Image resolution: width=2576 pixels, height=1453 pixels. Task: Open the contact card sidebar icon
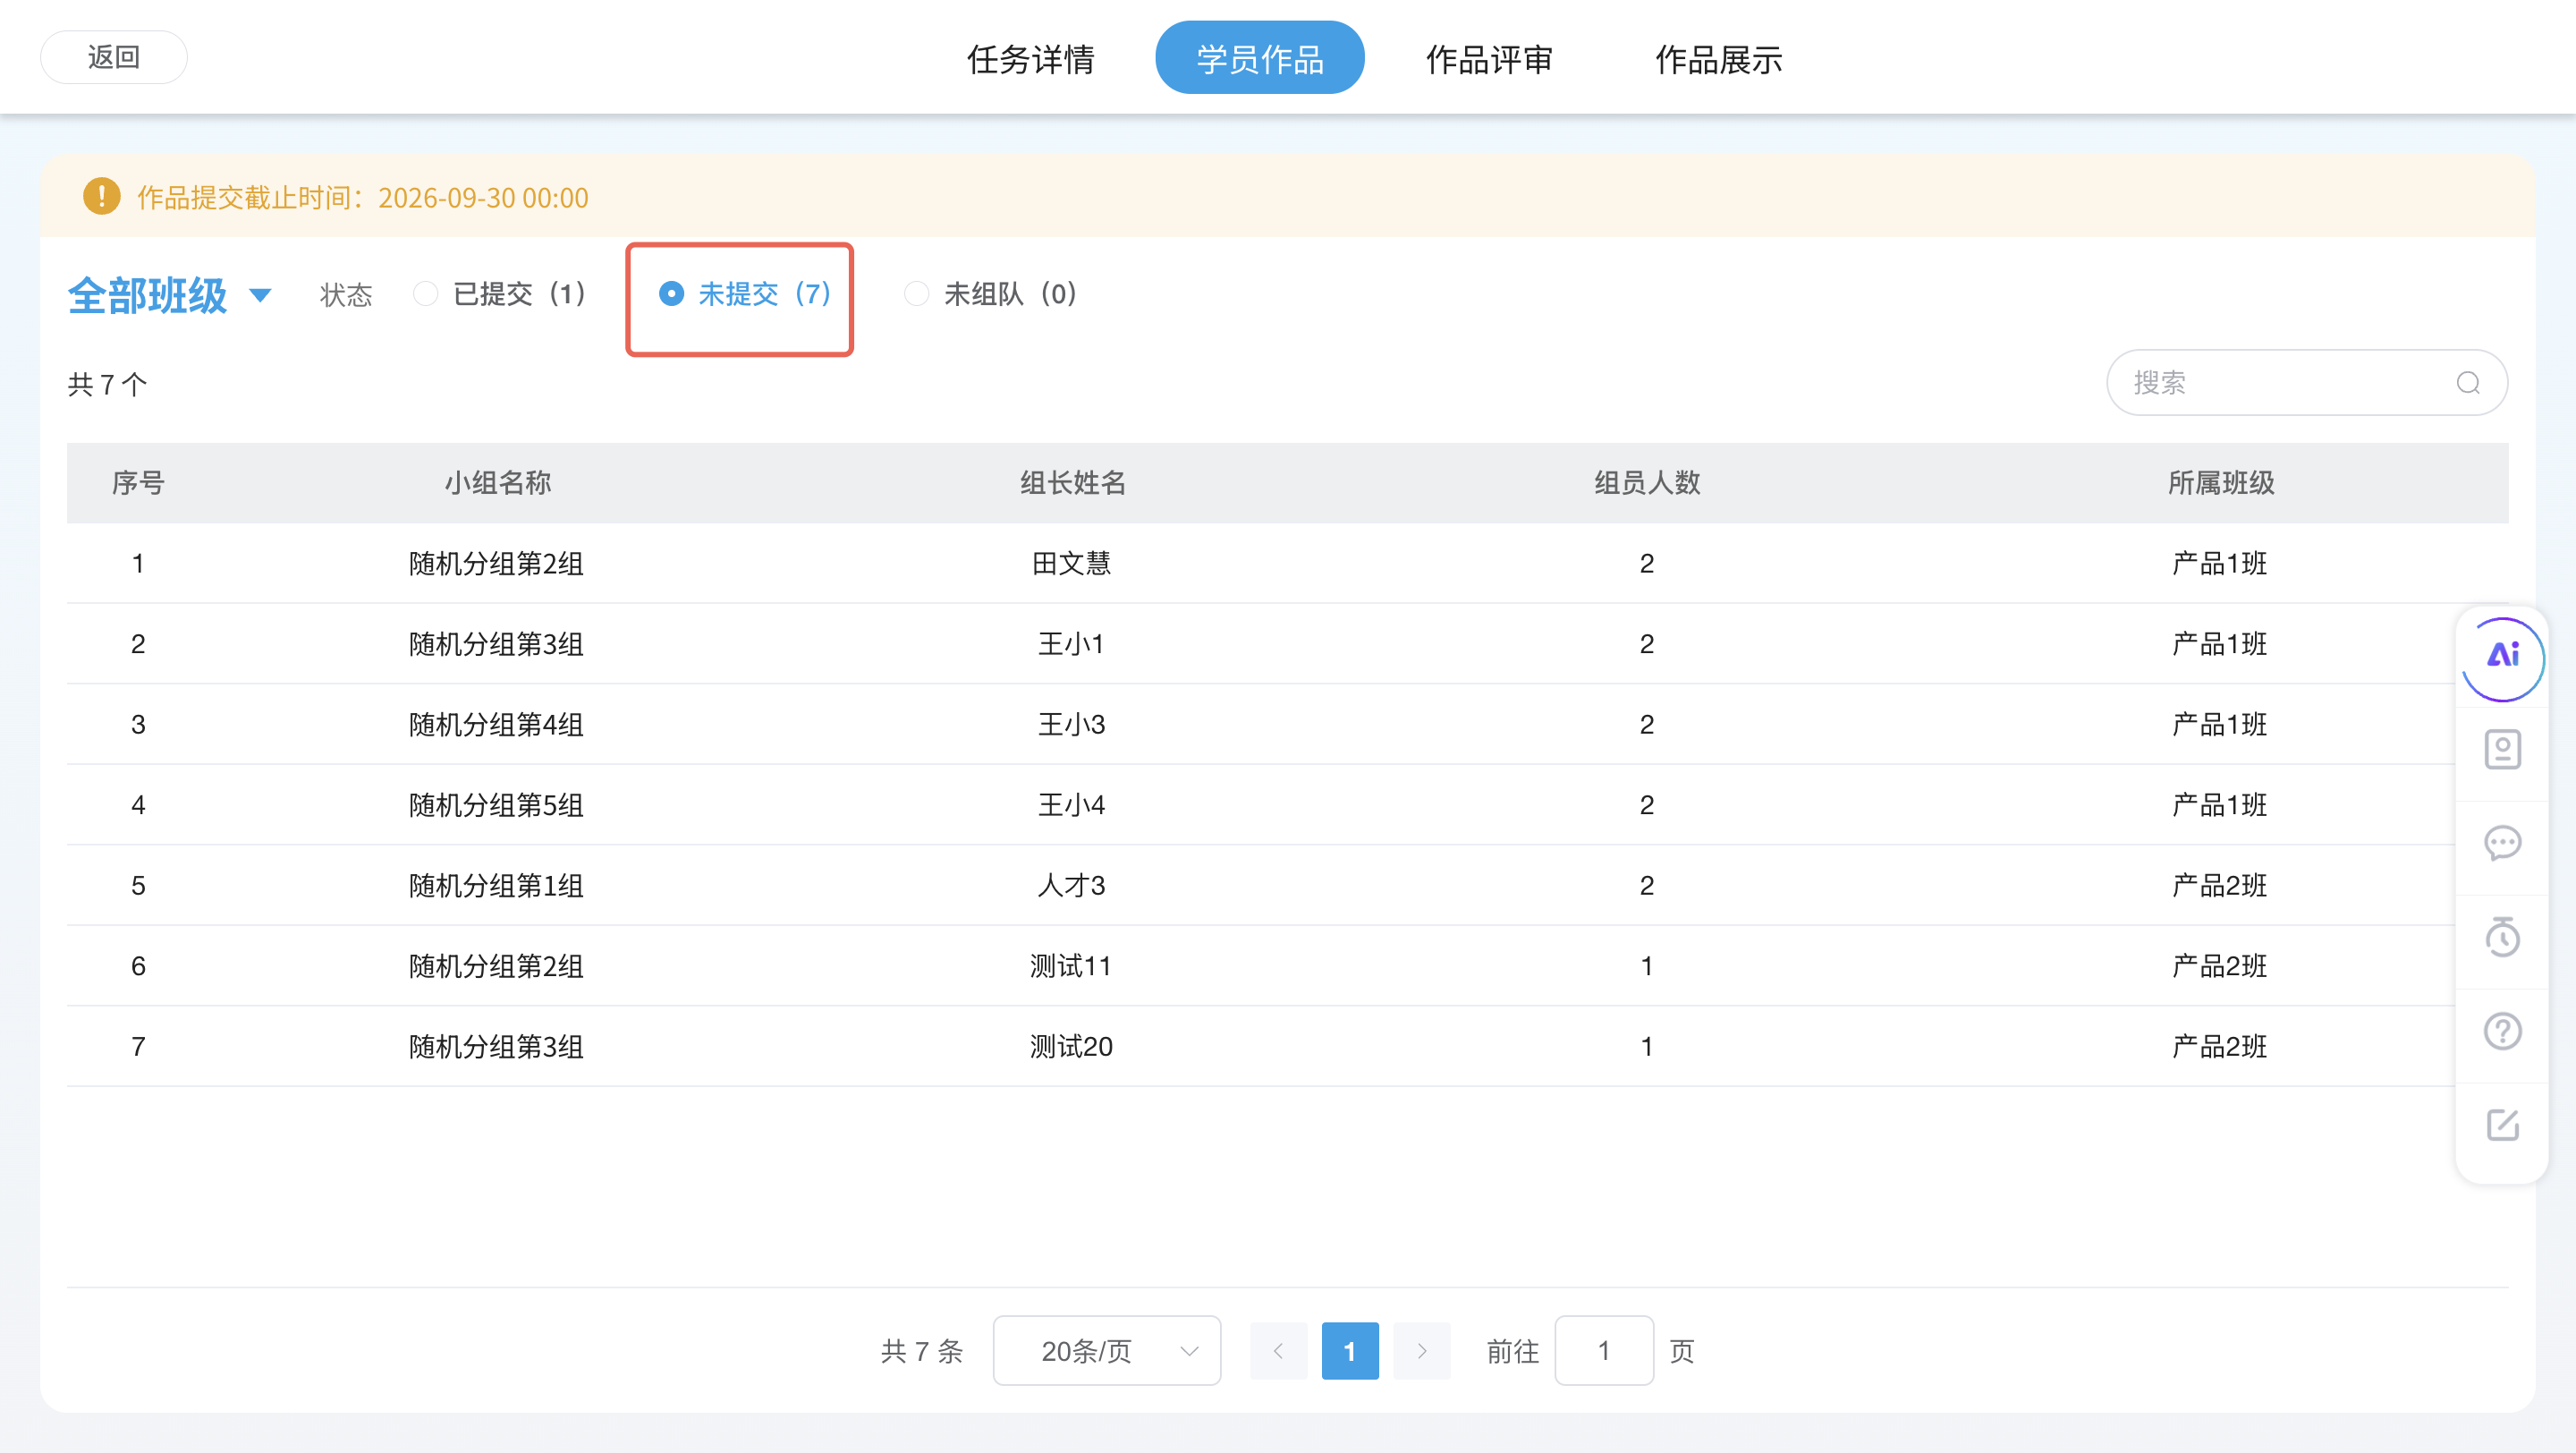pos(2502,750)
